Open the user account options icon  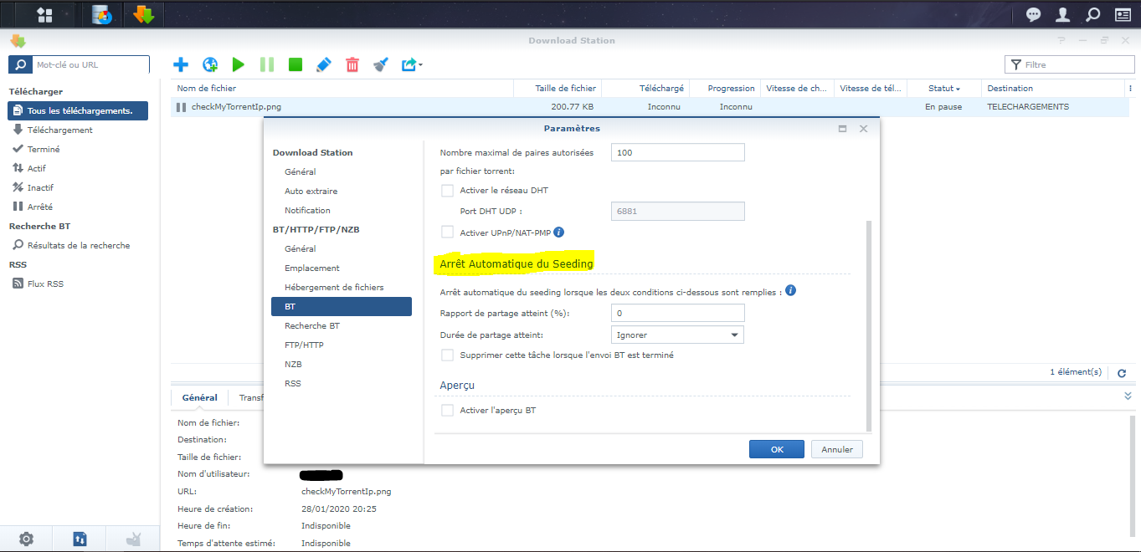pyautogui.click(x=1063, y=14)
